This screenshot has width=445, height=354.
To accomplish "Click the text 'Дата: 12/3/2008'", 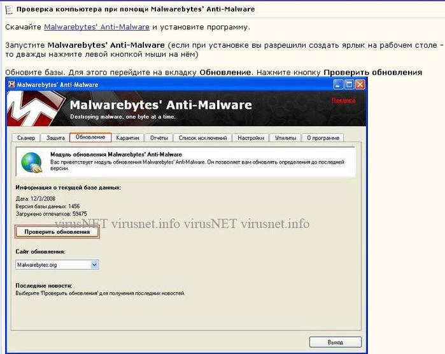I will [36, 199].
